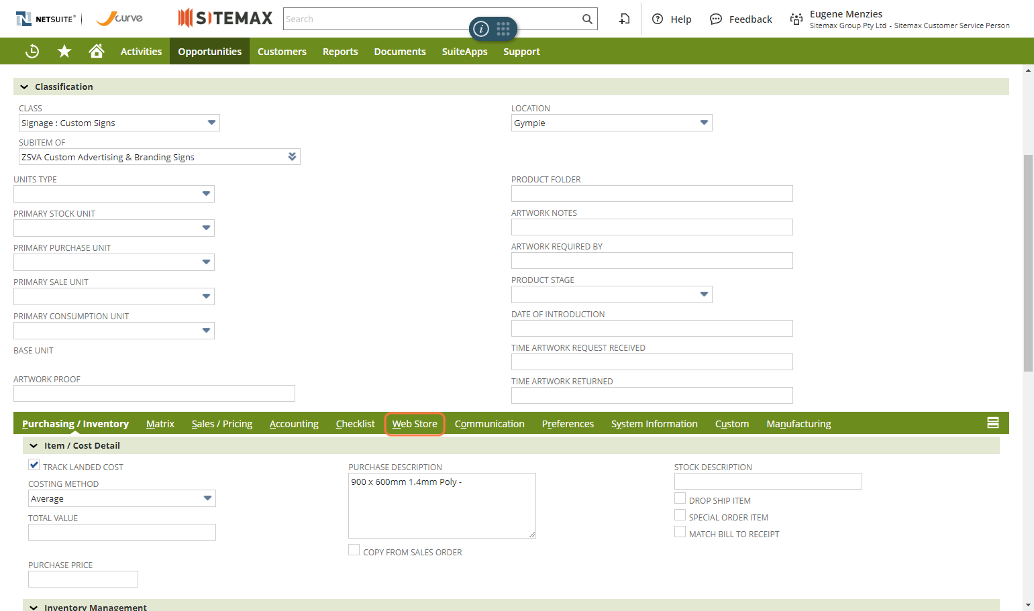Click the Help link

click(681, 19)
